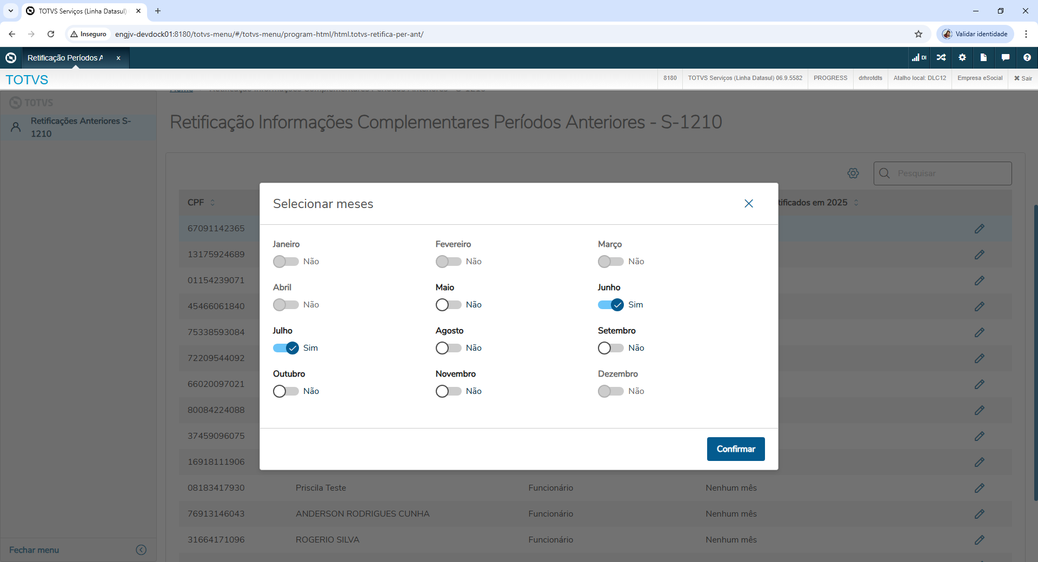Screen dimensions: 1038x562
Task: Click the PROGRESS status item
Action: pyautogui.click(x=830, y=78)
